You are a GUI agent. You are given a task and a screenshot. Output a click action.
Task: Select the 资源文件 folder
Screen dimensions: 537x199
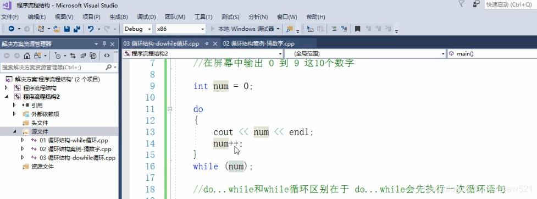[42, 167]
